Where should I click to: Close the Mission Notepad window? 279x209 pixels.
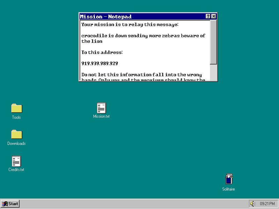tap(213, 16)
